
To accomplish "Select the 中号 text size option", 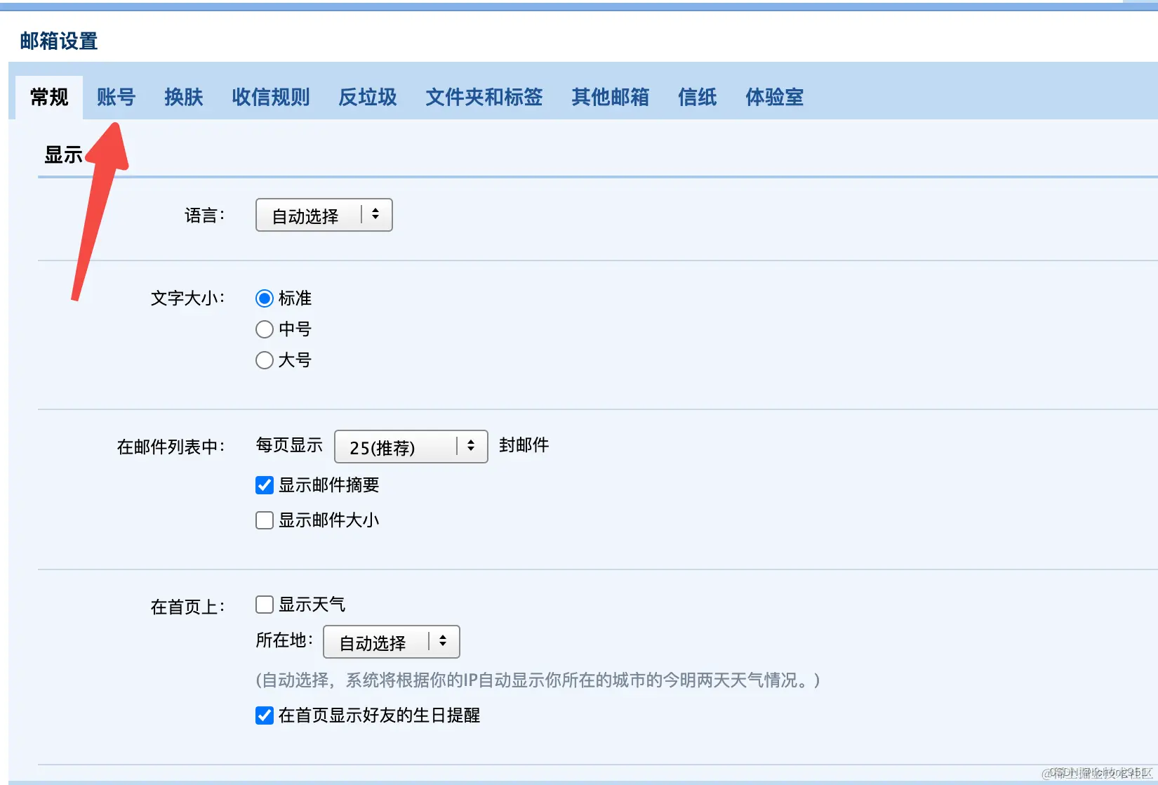I will click(x=264, y=329).
